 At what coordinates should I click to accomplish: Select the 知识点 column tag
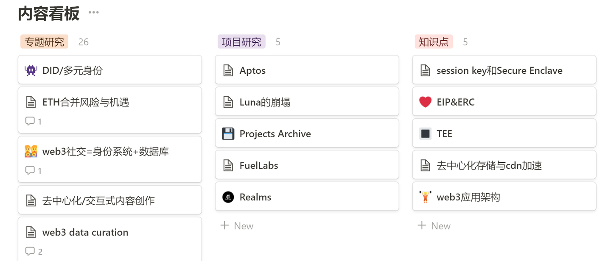click(434, 42)
